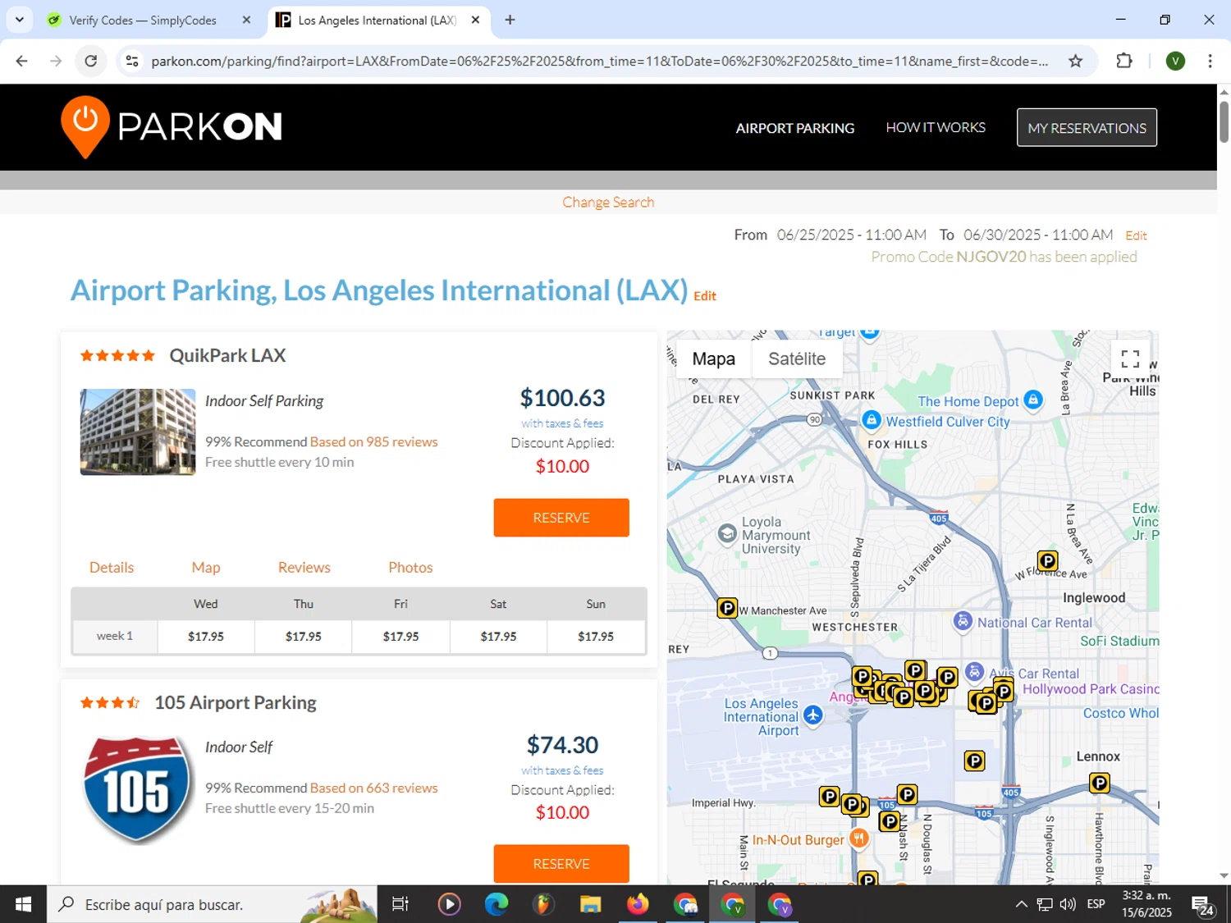The image size is (1231, 923).
Task: Open the HOW IT WORKS menu item
Action: [x=936, y=127]
